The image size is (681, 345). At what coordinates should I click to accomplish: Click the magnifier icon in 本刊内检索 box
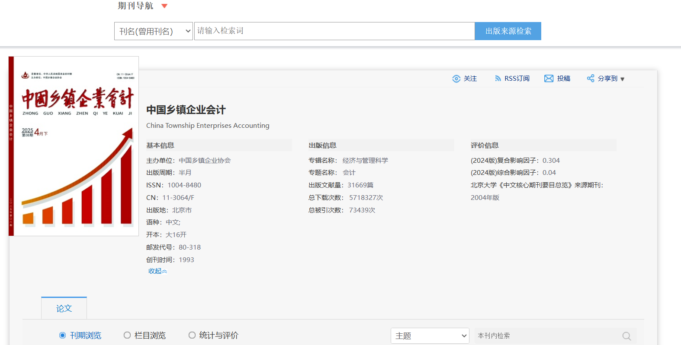(626, 336)
